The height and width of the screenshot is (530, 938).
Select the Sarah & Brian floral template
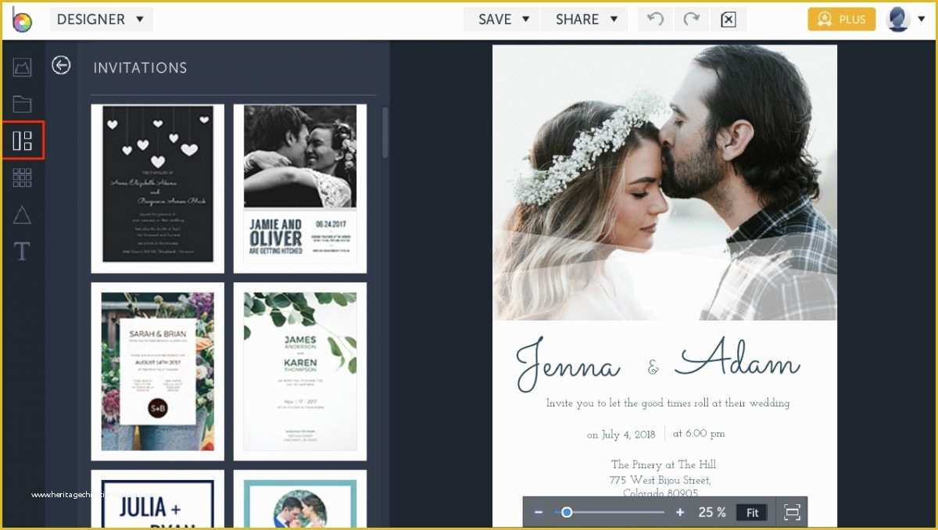[158, 371]
